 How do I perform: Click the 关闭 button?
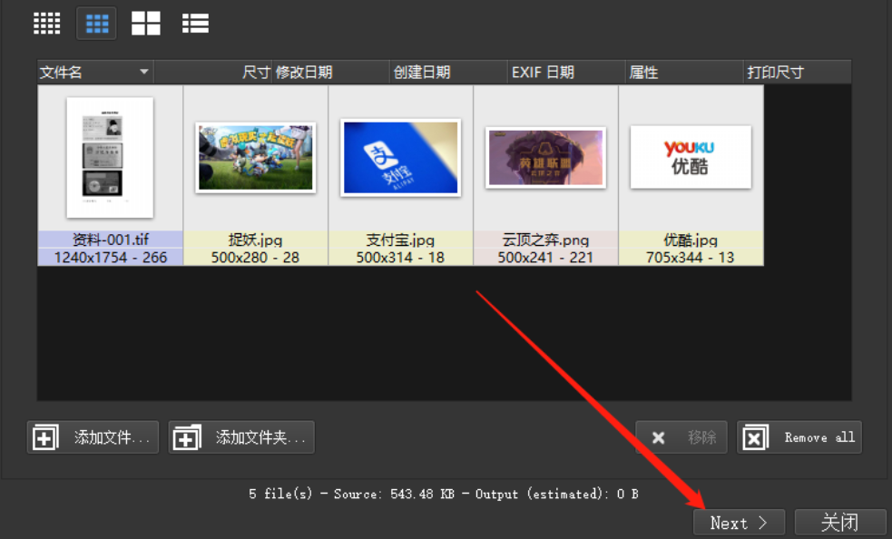point(839,523)
